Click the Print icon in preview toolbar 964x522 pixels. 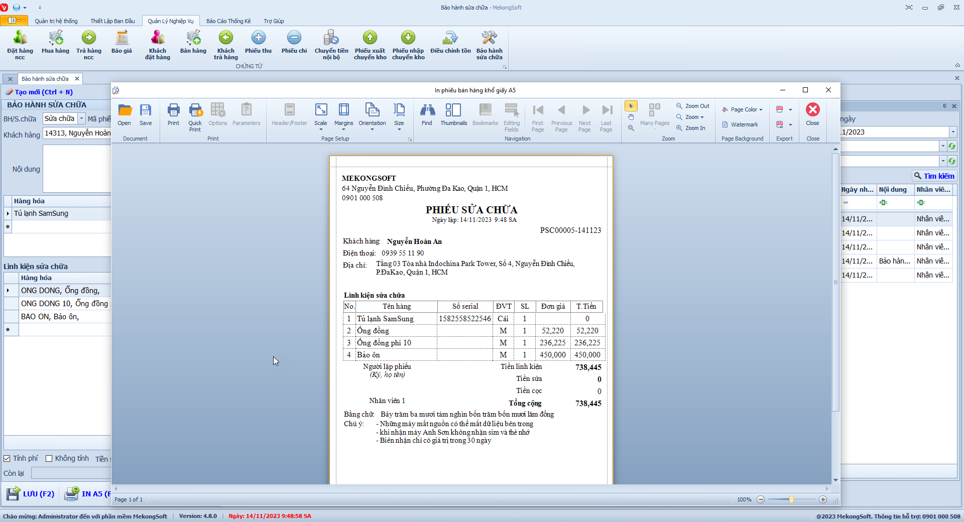click(x=173, y=114)
